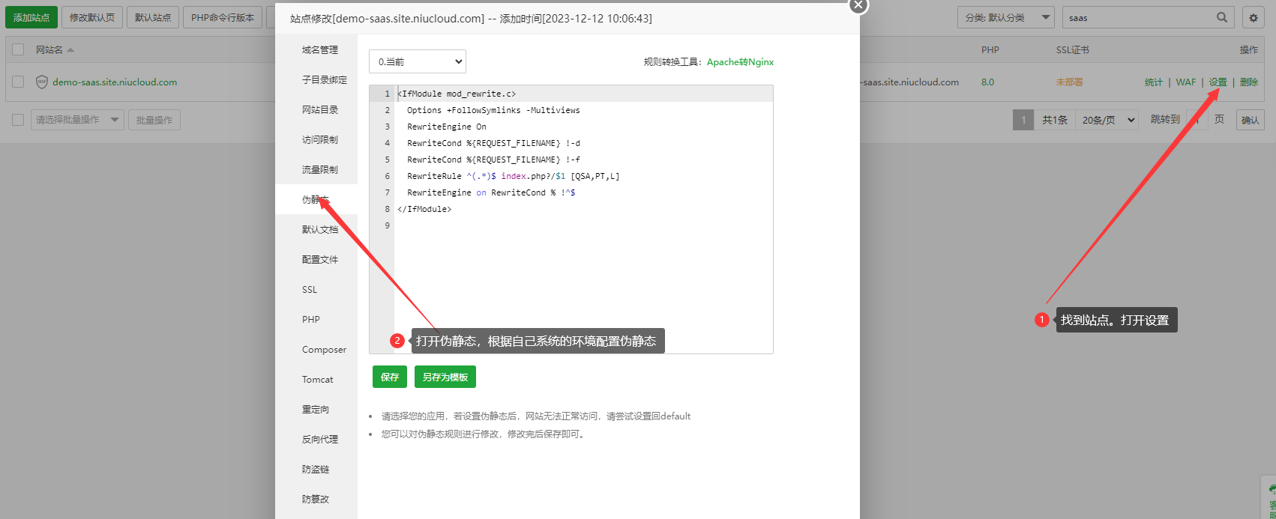Check the demo-saas.site.niucloud.com row checkbox
Screen dimensions: 1276x519
tap(18, 82)
